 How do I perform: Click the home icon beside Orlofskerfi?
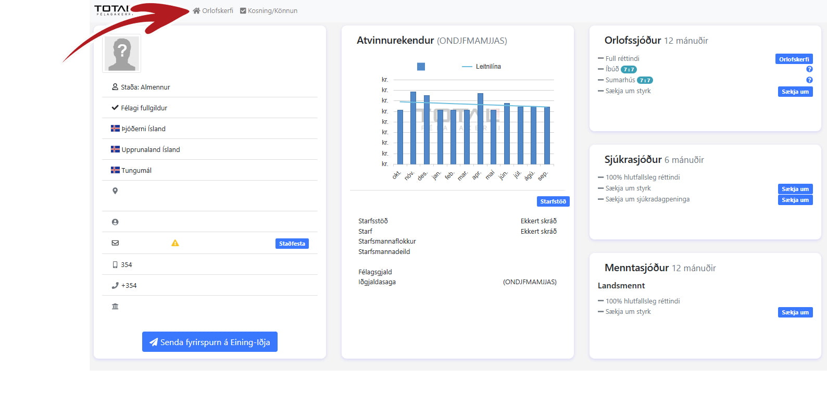[x=196, y=11]
